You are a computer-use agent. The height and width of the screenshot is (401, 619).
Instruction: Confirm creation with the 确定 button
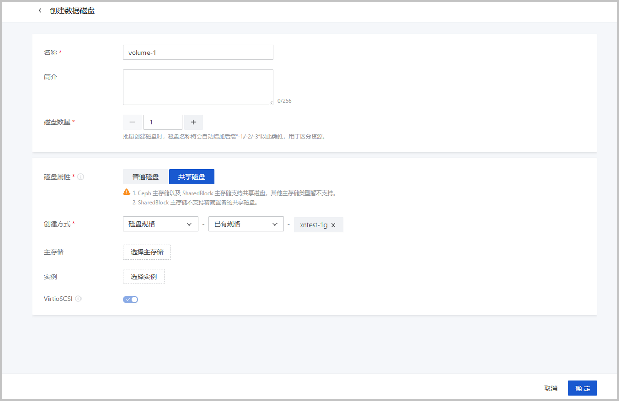click(x=582, y=388)
